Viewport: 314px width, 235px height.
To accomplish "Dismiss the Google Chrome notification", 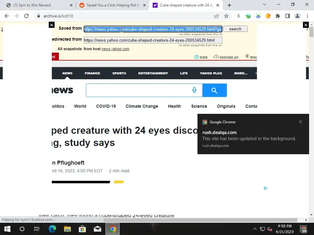I will [x=301, y=122].
